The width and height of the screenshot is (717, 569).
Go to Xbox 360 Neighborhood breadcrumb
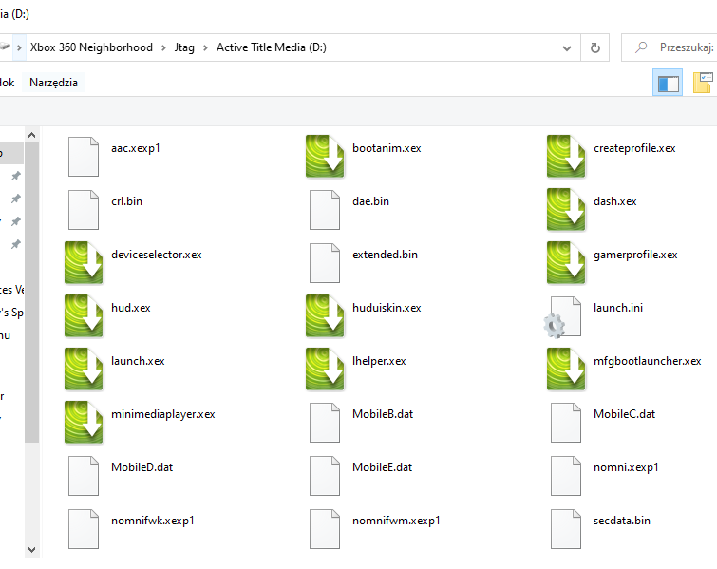(x=91, y=47)
